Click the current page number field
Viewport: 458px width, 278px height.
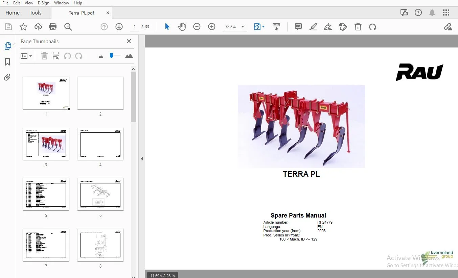coord(135,27)
